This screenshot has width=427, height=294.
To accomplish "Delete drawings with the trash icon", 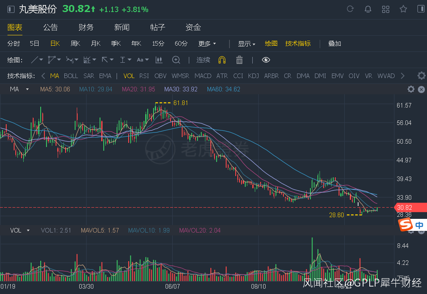I will (239, 60).
